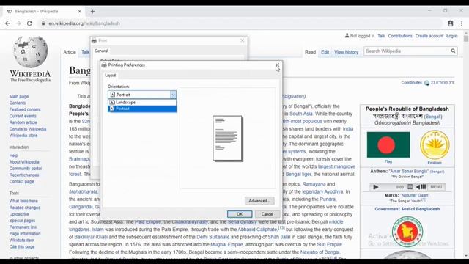Image resolution: width=469 pixels, height=264 pixels.
Task: Click the site lock icon in address bar
Action: [x=43, y=23]
